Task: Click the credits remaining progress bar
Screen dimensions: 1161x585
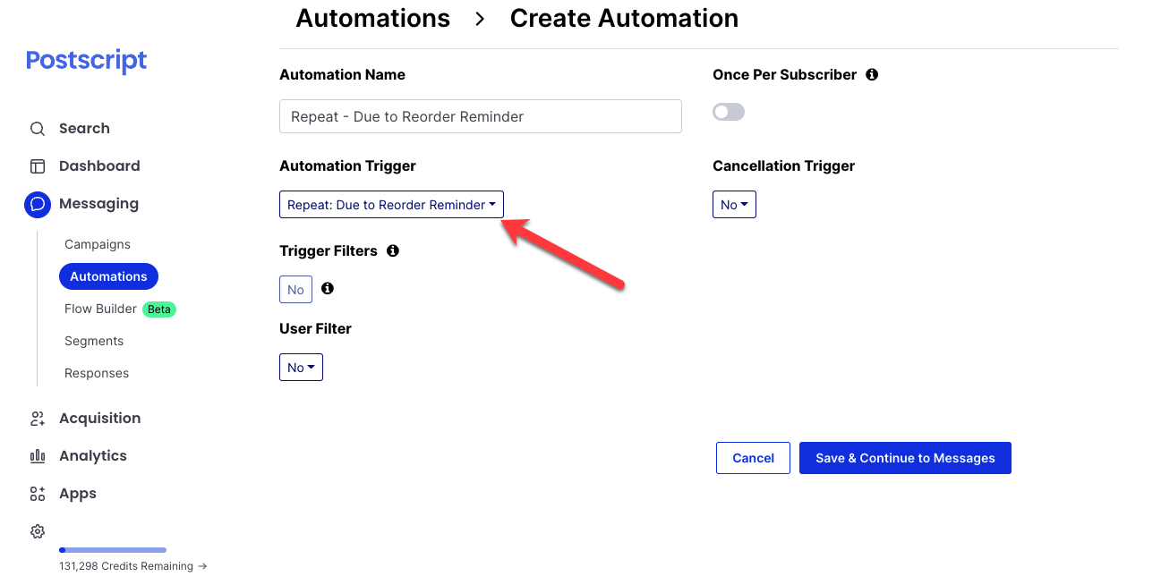Action: pyautogui.click(x=113, y=550)
